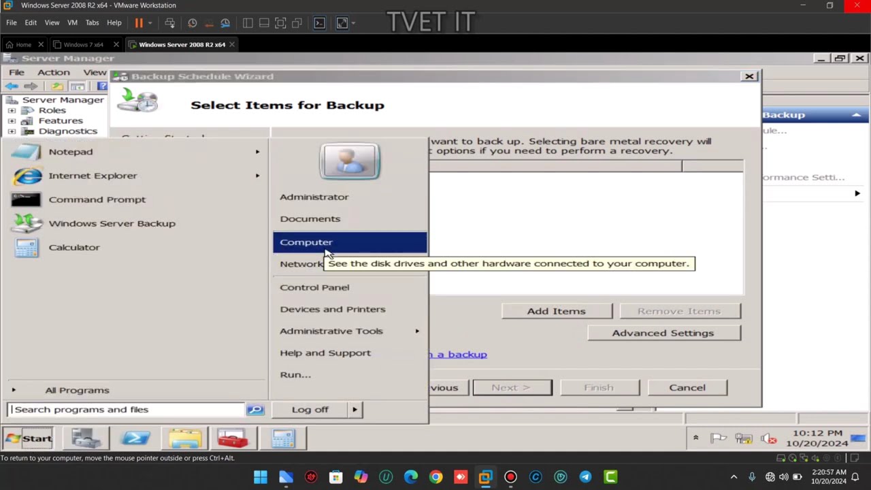The width and height of the screenshot is (871, 490).
Task: Click Send Ctrl+Alt+Del VMware icon
Action: point(170,22)
